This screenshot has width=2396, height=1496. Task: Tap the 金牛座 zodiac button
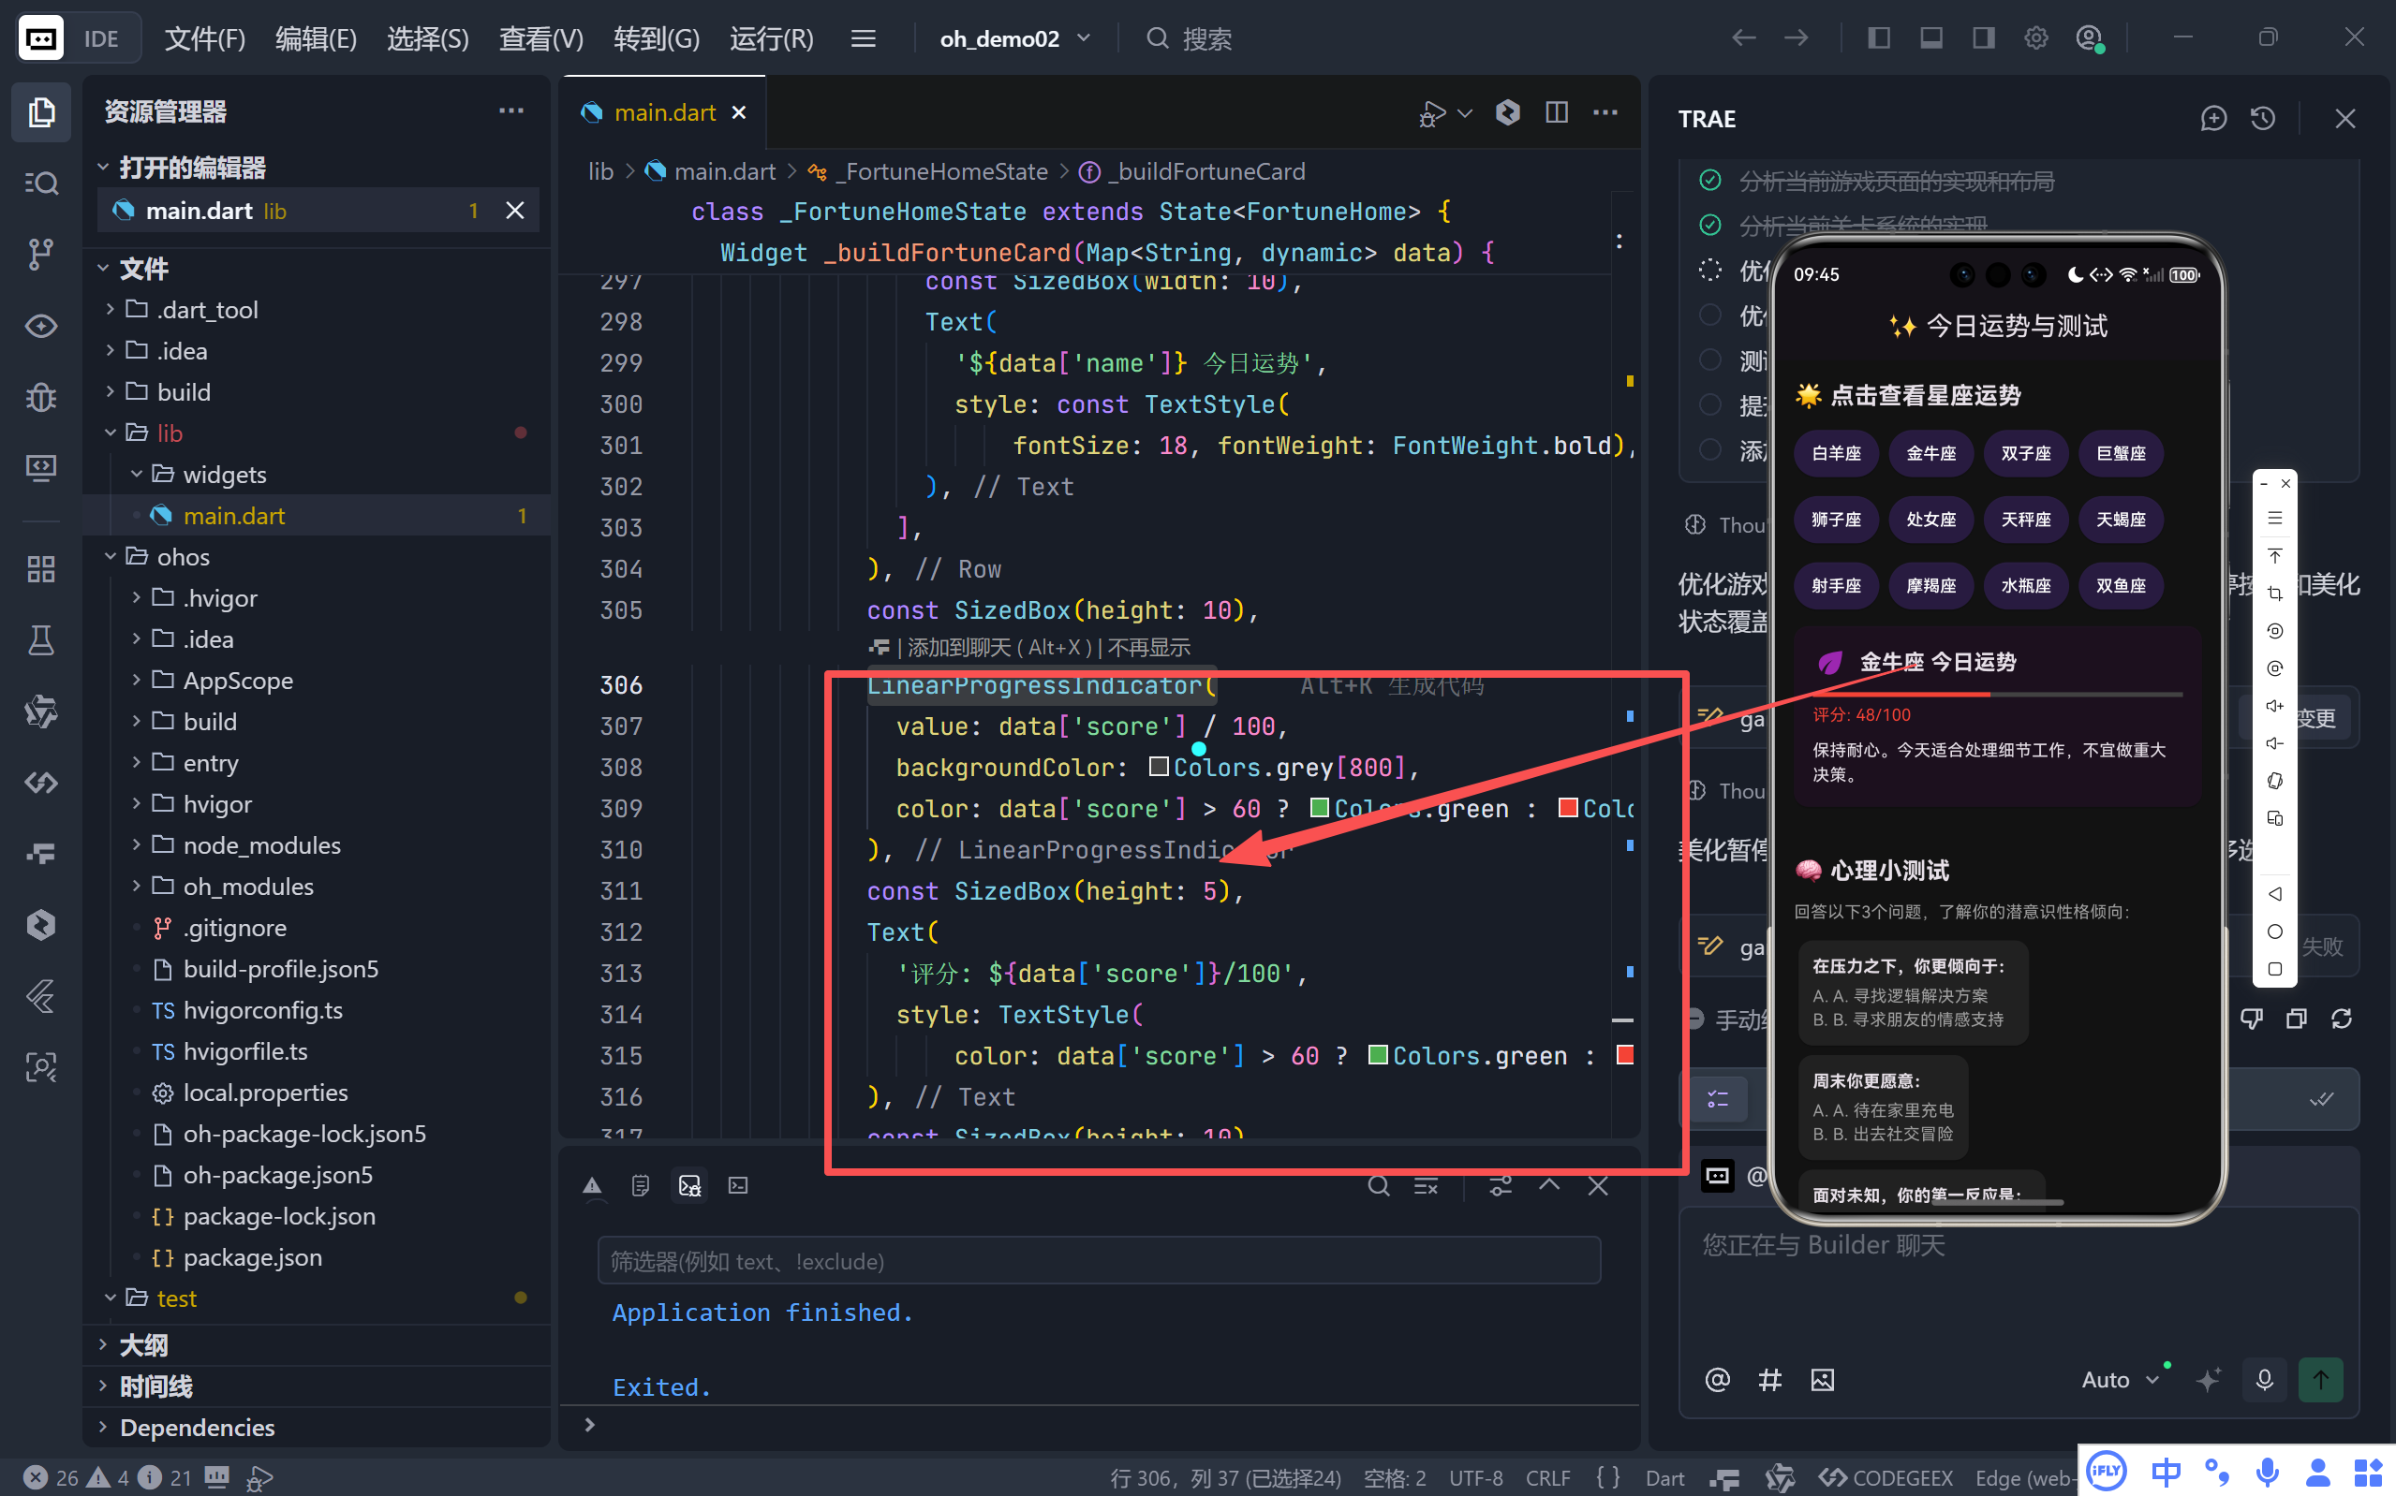coord(1930,453)
